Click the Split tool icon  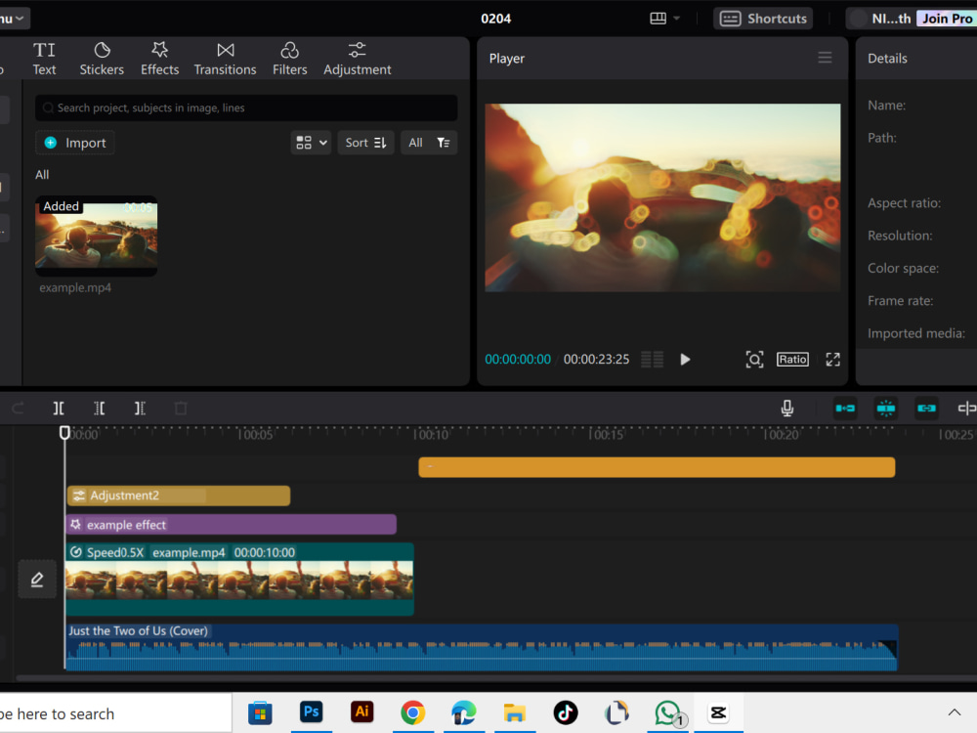click(x=59, y=409)
